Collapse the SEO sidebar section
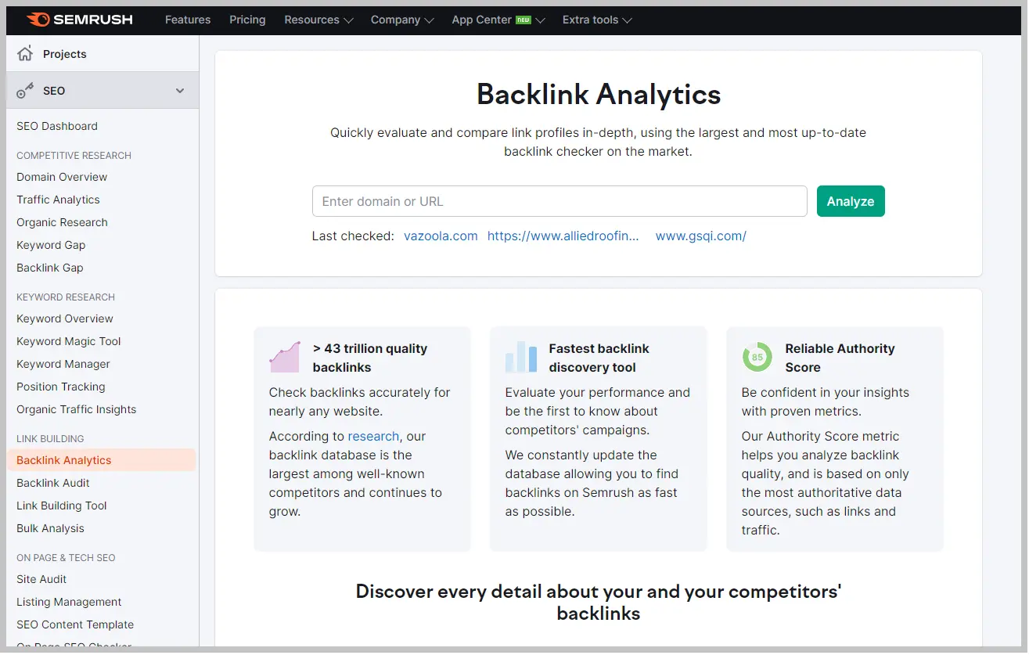The image size is (1029, 655). point(180,91)
